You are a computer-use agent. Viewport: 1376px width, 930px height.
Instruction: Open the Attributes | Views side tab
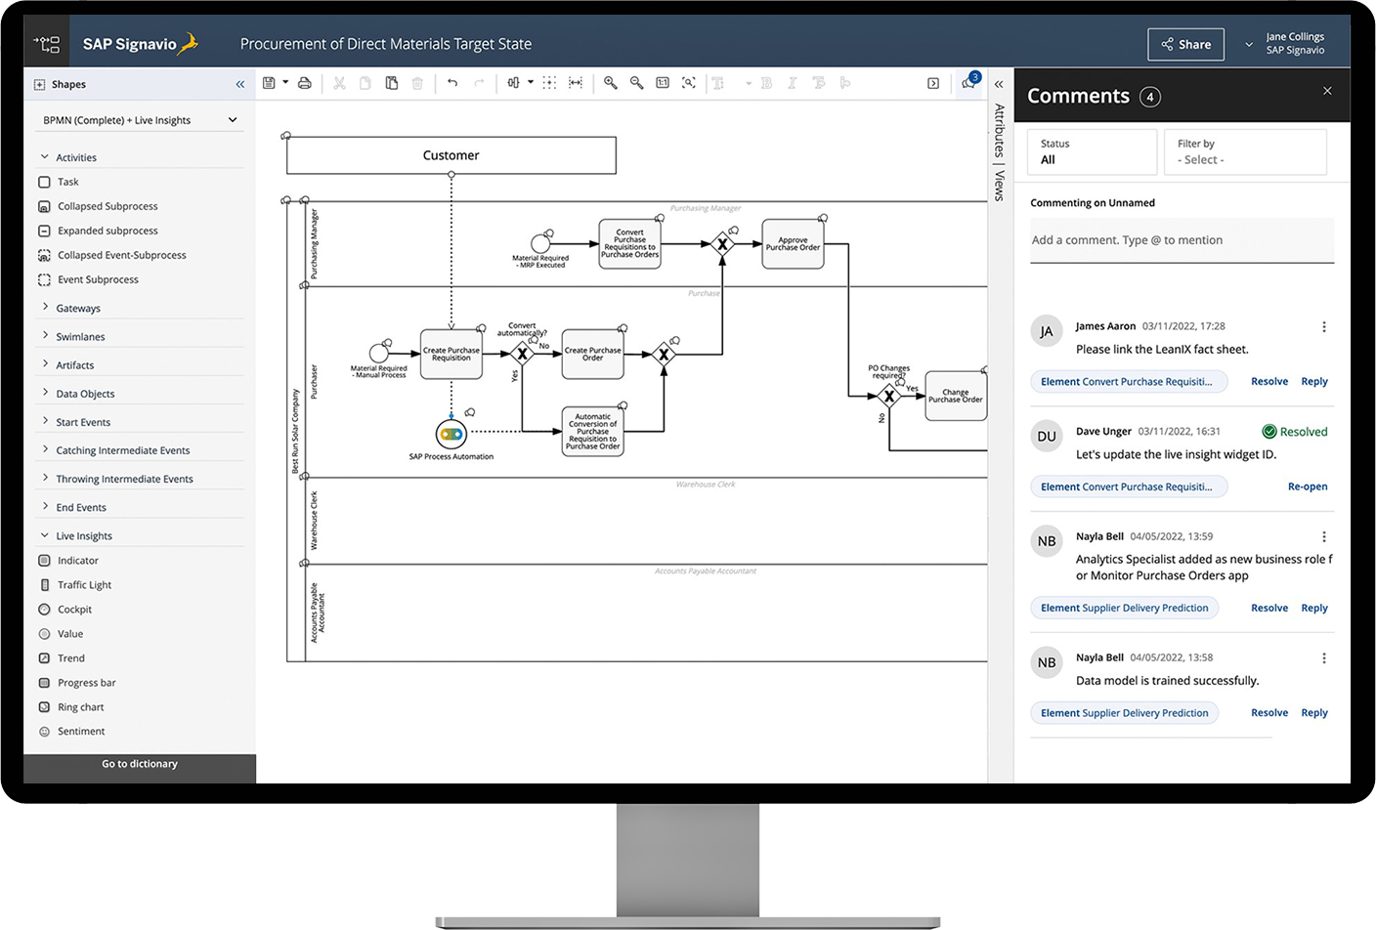[x=999, y=151]
